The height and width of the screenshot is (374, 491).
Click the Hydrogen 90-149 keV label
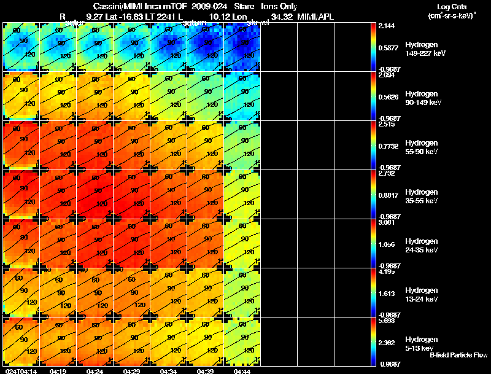click(423, 98)
